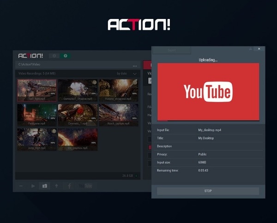The image size is (277, 223).
Task: Click the C:\Action!\Video path field
Action: (x=78, y=65)
